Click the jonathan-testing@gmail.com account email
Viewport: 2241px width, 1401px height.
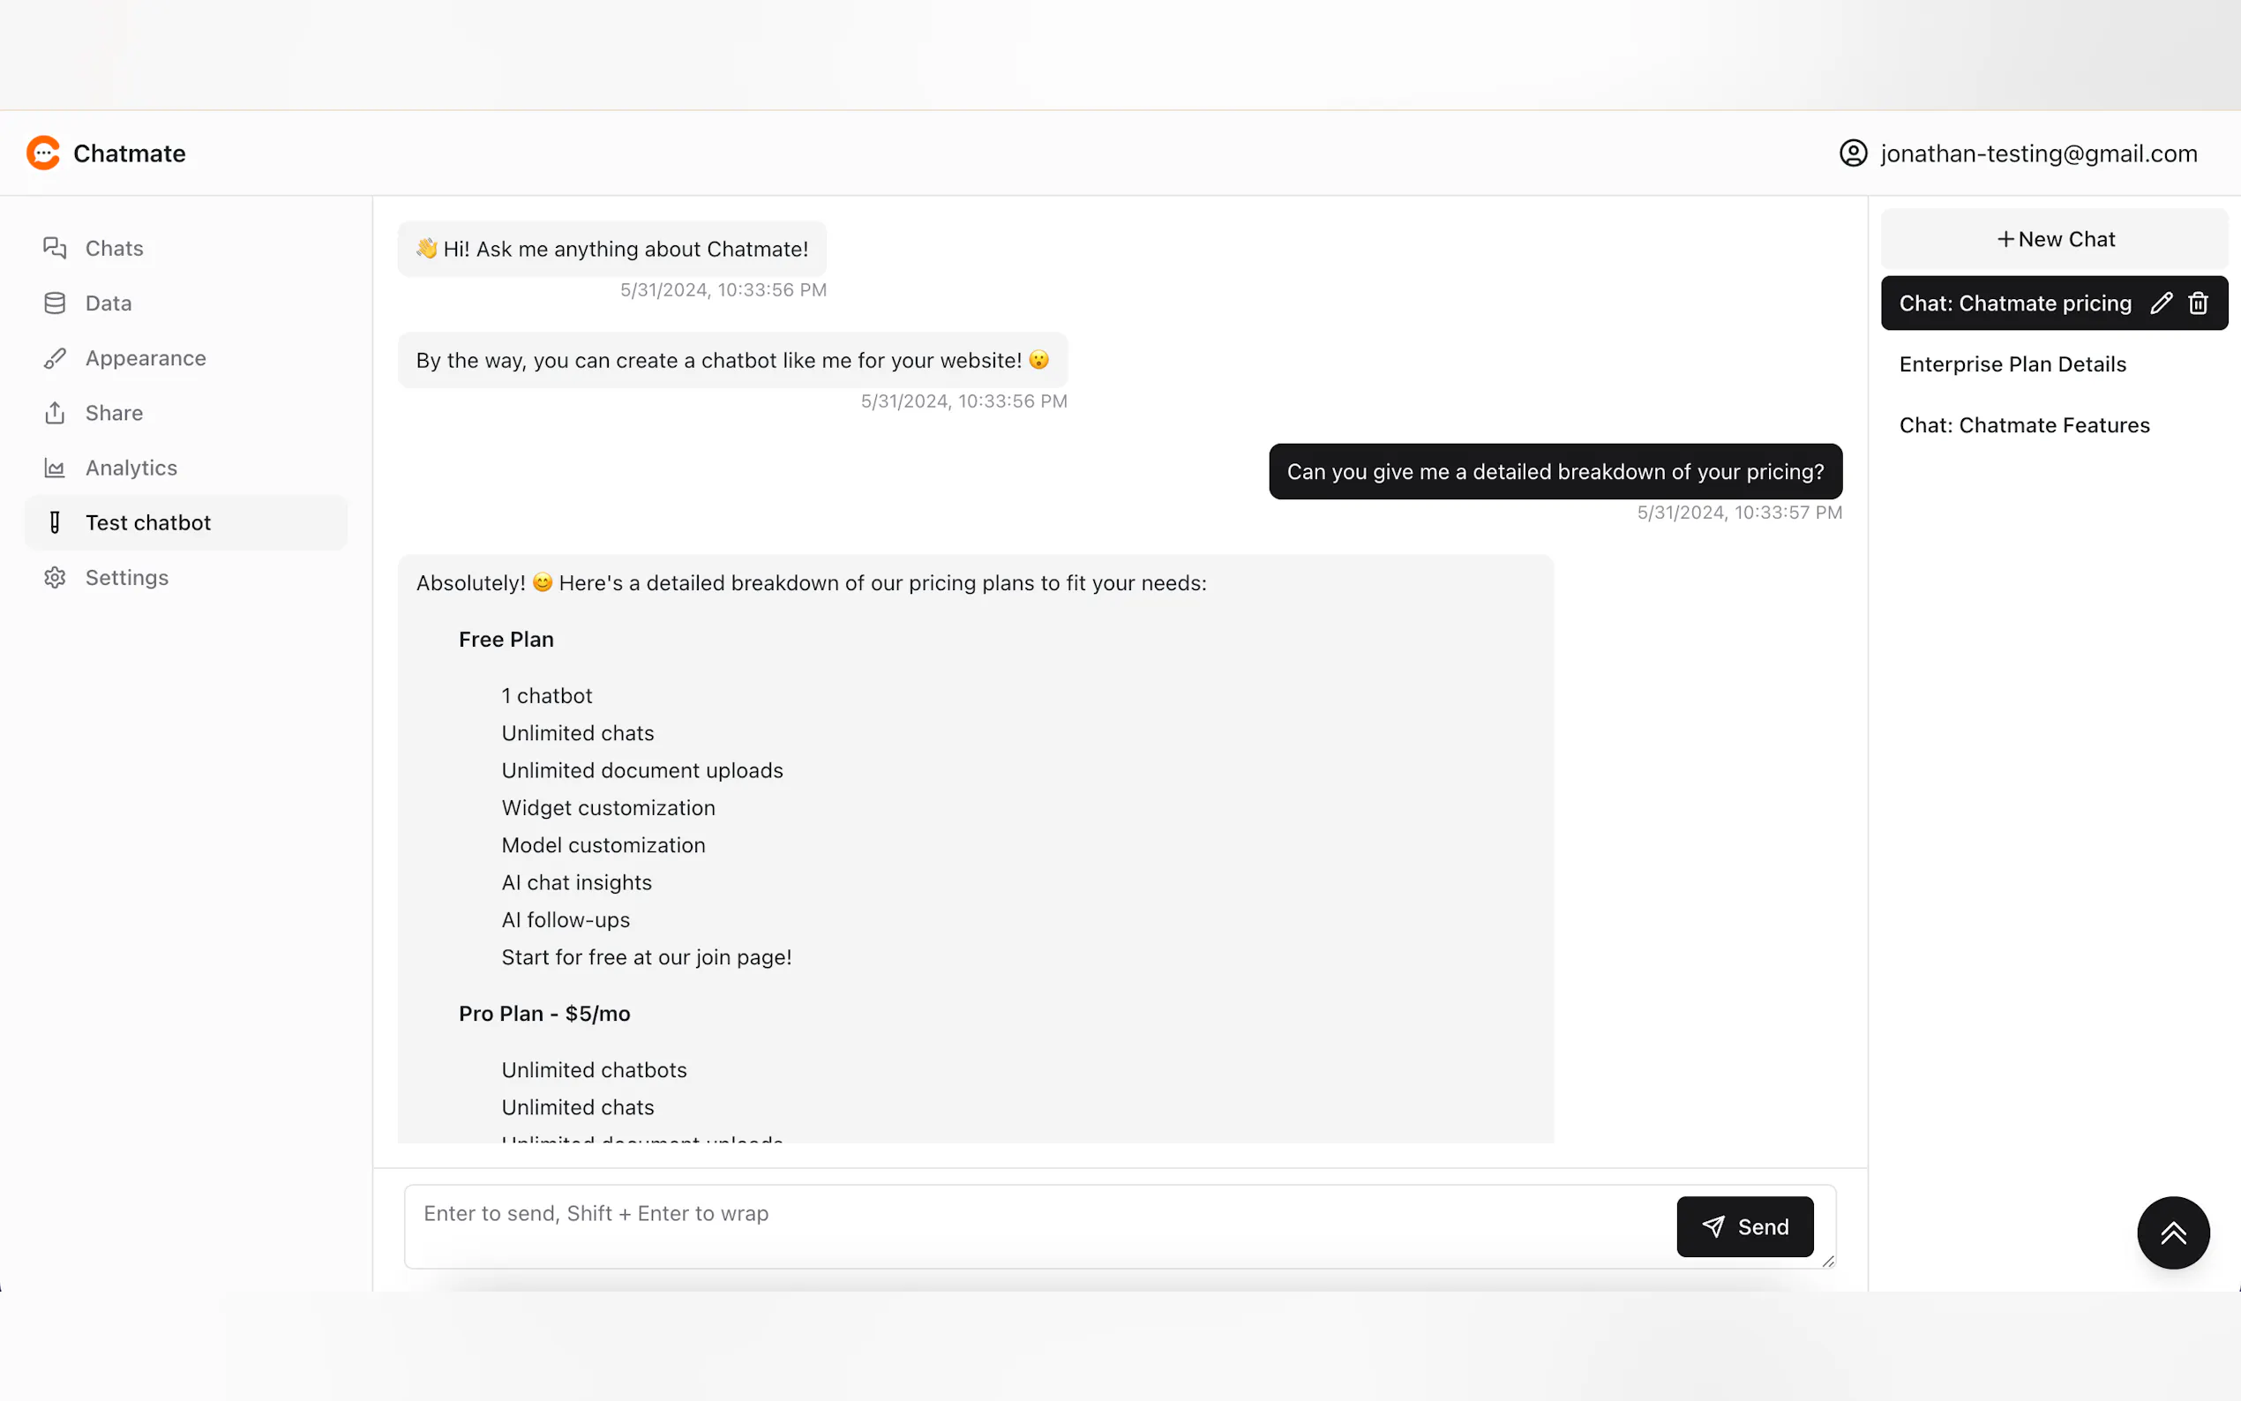(2038, 153)
